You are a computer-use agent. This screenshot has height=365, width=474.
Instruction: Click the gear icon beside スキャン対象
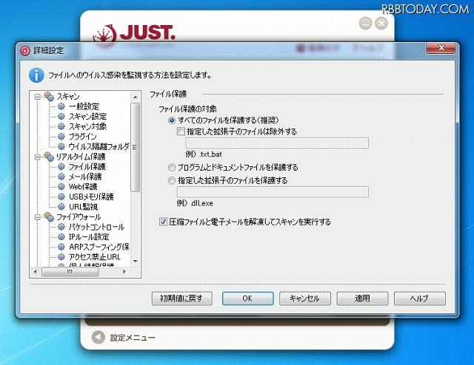pyautogui.click(x=61, y=126)
